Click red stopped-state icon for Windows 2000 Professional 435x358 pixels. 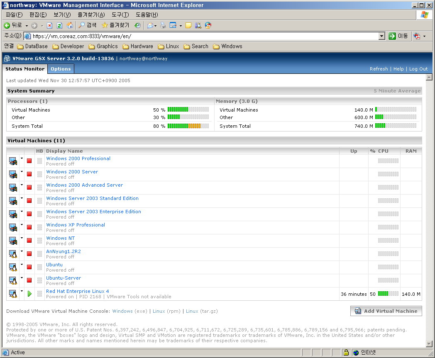pyautogui.click(x=29, y=161)
